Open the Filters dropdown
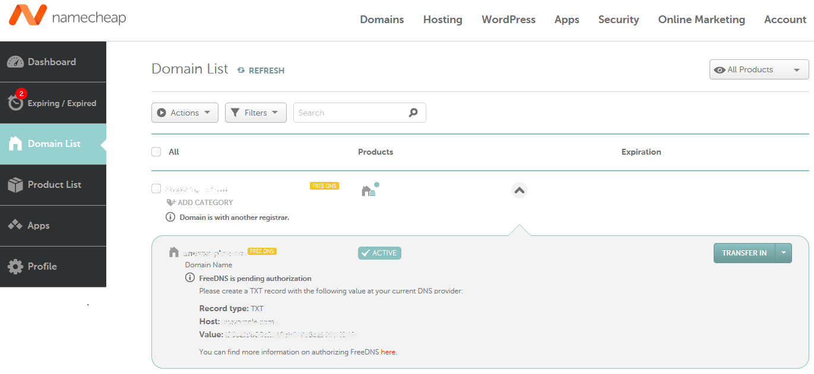This screenshot has height=374, width=814. coord(255,113)
